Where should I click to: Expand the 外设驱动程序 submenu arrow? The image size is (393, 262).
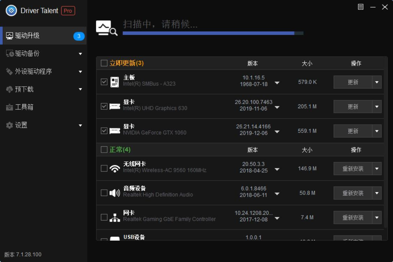click(80, 72)
